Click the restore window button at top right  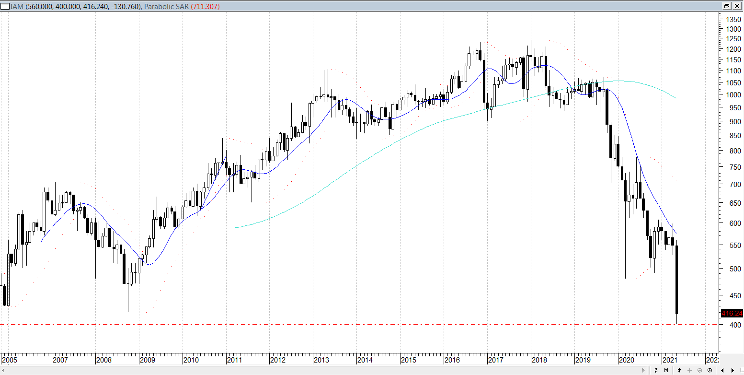coord(727,6)
